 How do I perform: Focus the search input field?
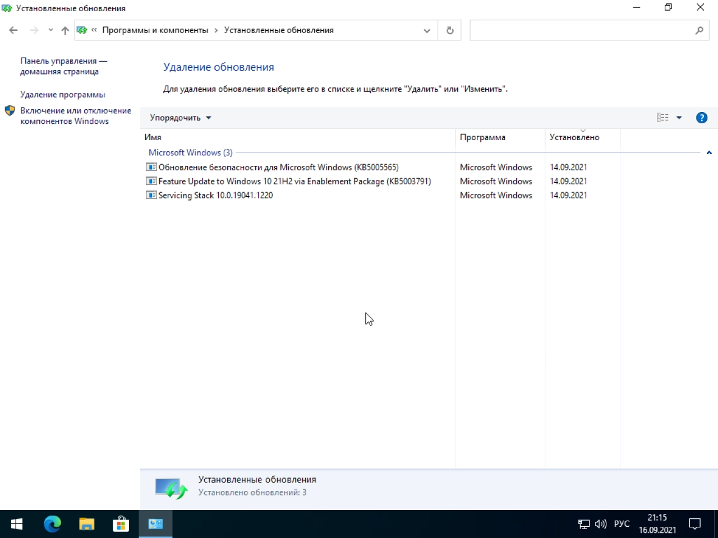point(582,30)
